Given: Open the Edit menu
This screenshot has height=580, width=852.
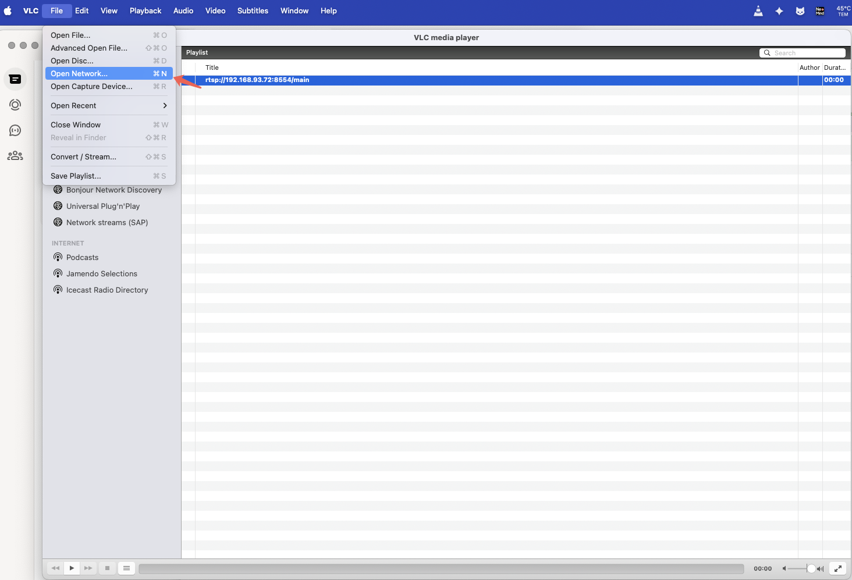Looking at the screenshot, I should point(82,10).
